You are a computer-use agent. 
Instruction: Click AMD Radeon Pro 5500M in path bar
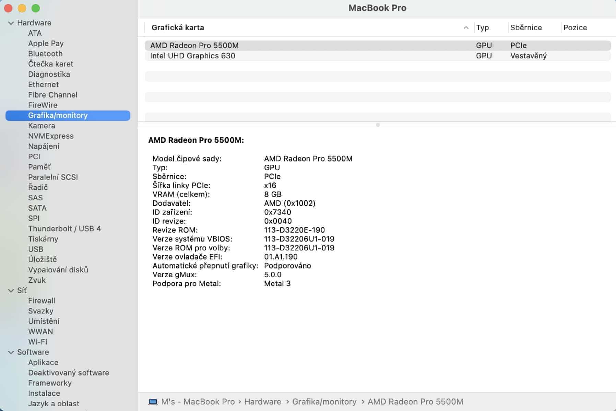coord(415,402)
